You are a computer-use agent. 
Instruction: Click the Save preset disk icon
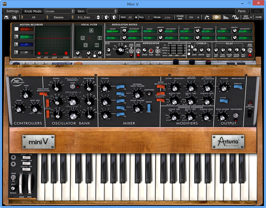(6, 17)
